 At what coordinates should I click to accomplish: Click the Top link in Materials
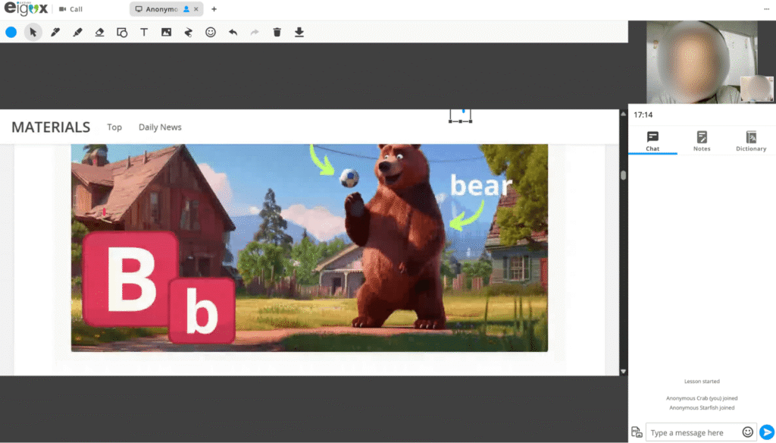click(x=114, y=127)
